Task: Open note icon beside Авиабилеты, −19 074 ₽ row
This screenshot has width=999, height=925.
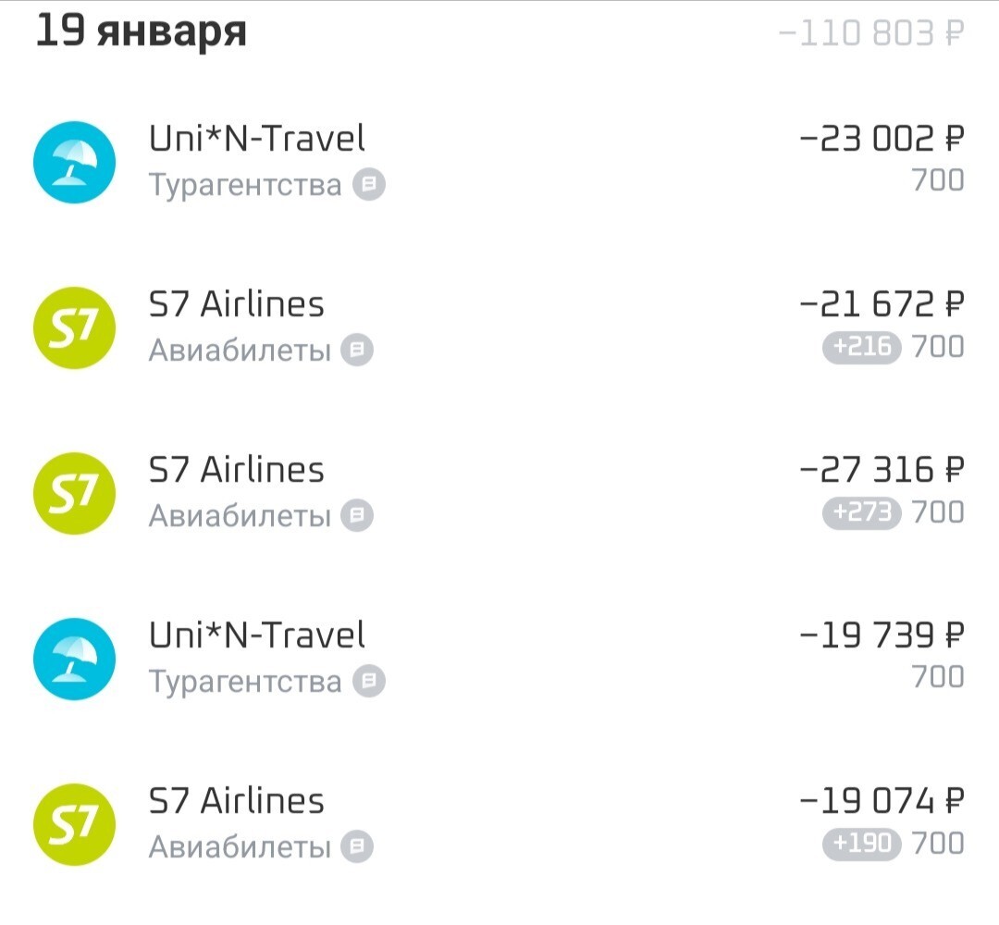Action: click(x=357, y=847)
